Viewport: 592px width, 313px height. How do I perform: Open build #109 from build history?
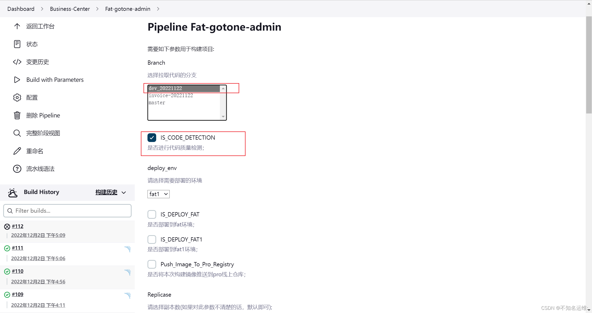pyautogui.click(x=17, y=294)
